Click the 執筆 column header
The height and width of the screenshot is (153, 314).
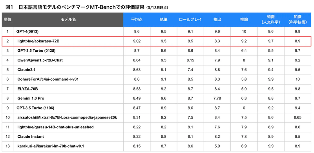point(163,20)
